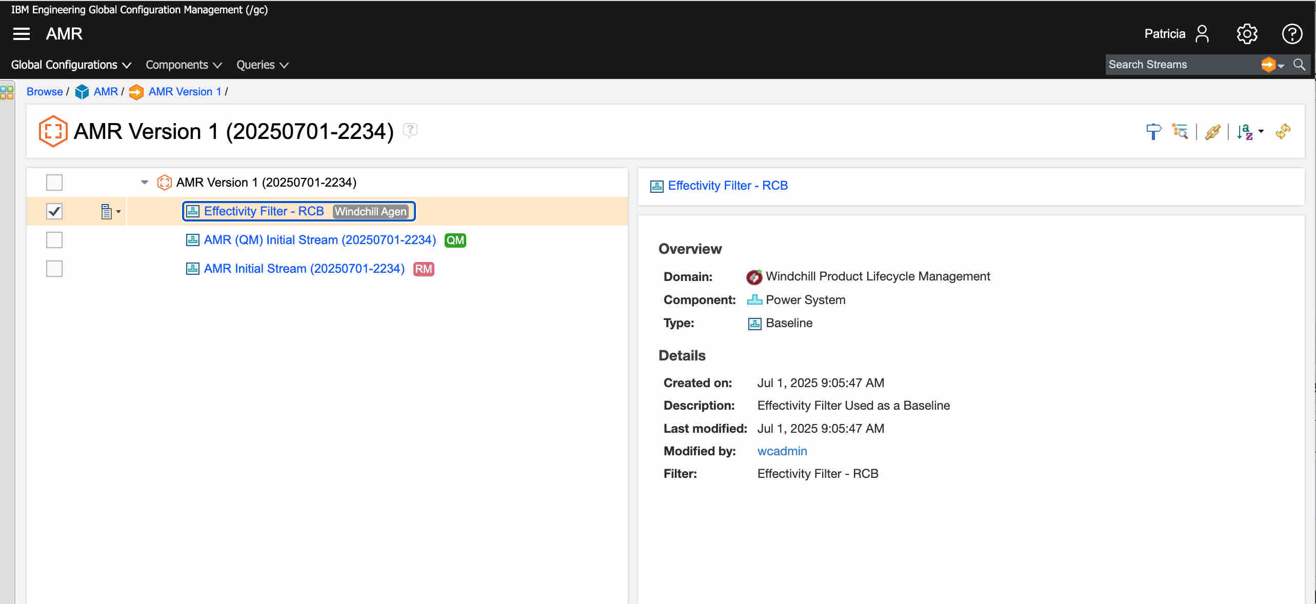Screen dimensions: 1316x604
Task: Open the hamburger main menu
Action: pyautogui.click(x=21, y=34)
